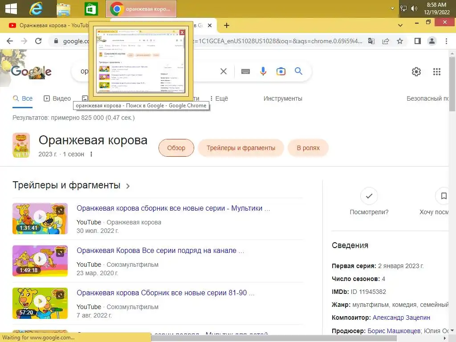Open the Инструменты search tools
This screenshot has width=456, height=342.
(283, 98)
